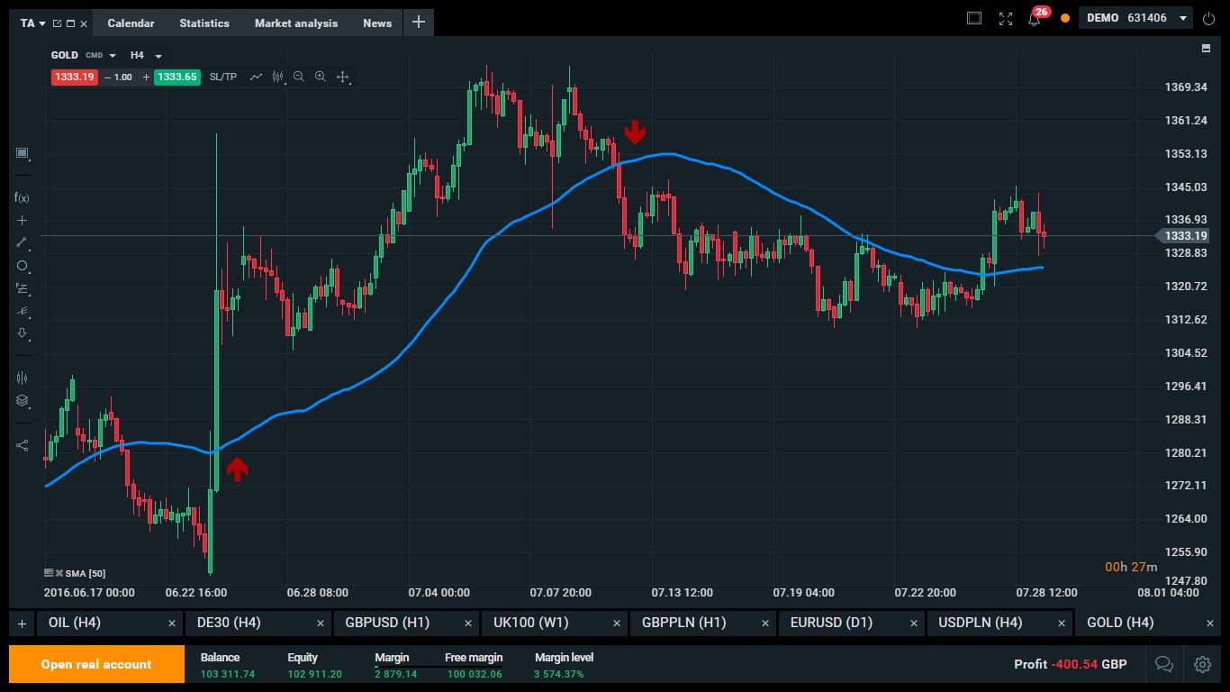Switch to the Market analysis tab
Image resolution: width=1230 pixels, height=692 pixels.
click(x=295, y=23)
